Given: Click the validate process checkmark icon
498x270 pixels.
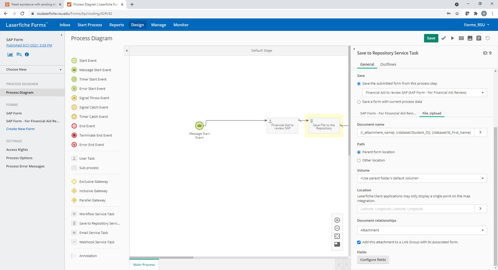Looking at the screenshot, I should (x=444, y=38).
